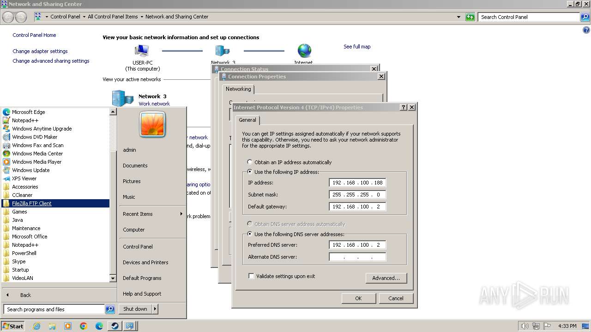Click Change adapter settings link
This screenshot has width=591, height=332.
(40, 51)
